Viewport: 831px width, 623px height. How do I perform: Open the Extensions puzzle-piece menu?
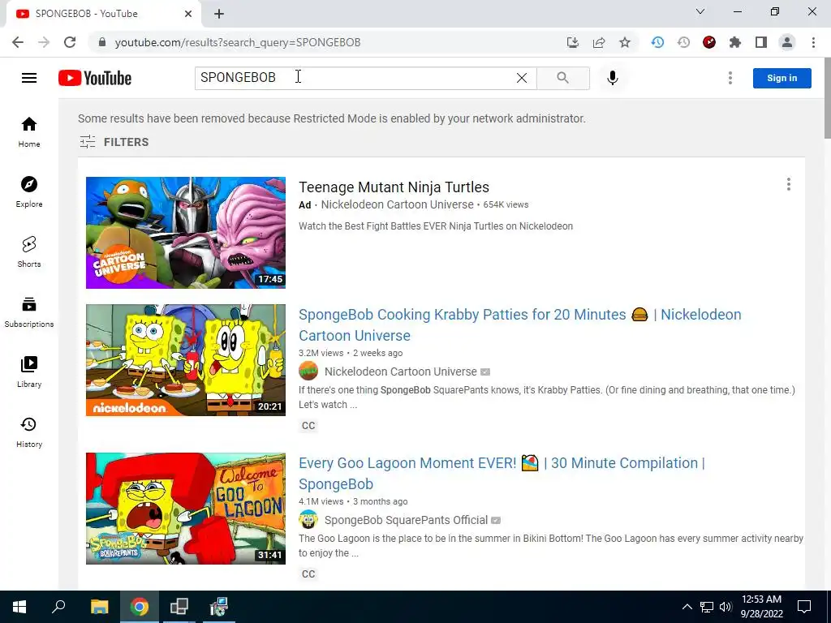[x=735, y=42]
